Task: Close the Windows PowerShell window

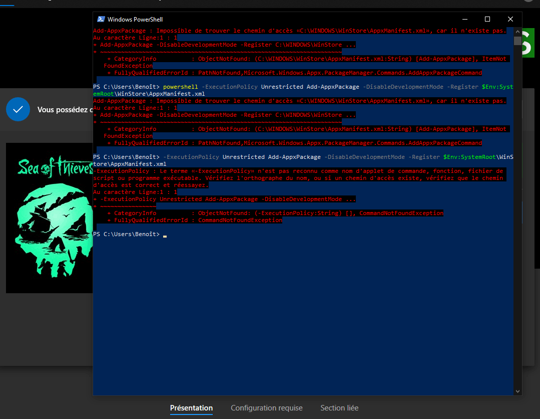Action: click(510, 20)
